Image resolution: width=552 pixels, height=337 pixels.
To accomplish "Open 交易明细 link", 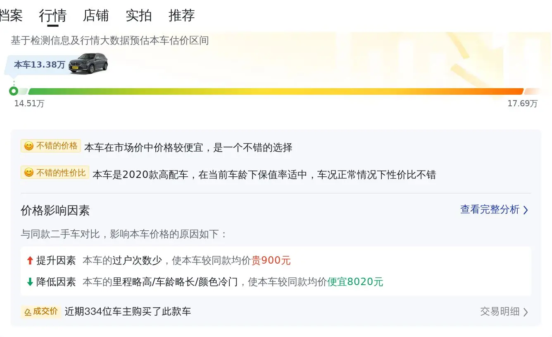I will click(x=500, y=311).
